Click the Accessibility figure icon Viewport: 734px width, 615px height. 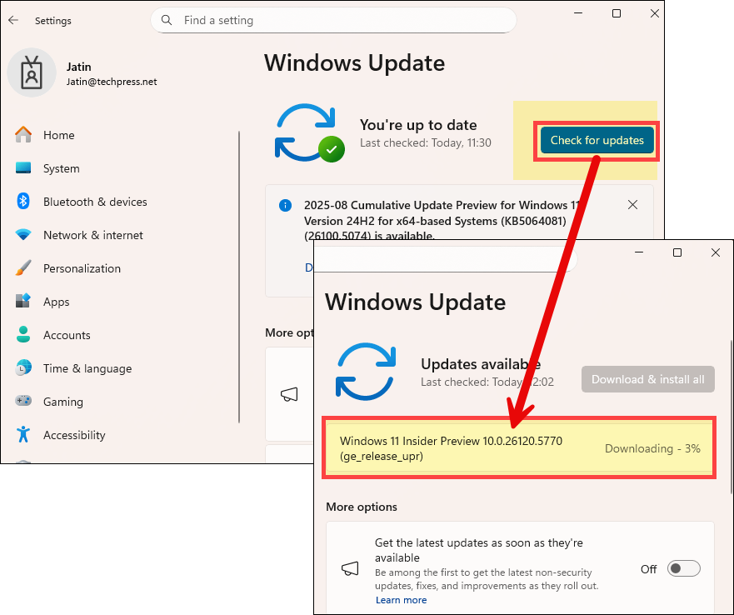pos(23,435)
